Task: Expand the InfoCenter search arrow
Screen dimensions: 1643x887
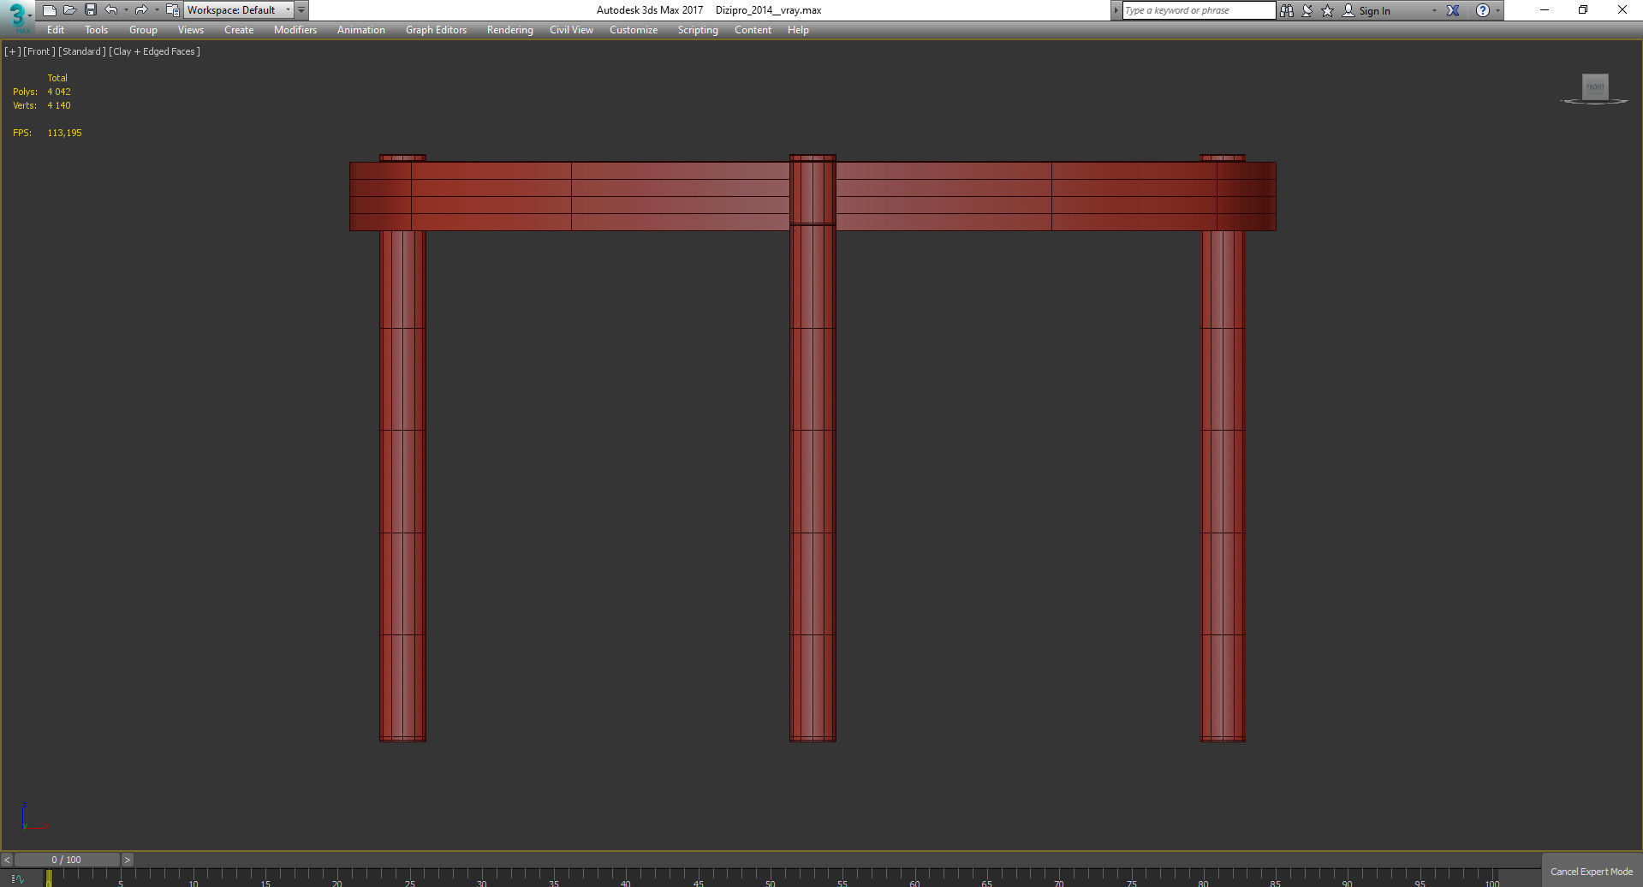Action: coord(1116,10)
